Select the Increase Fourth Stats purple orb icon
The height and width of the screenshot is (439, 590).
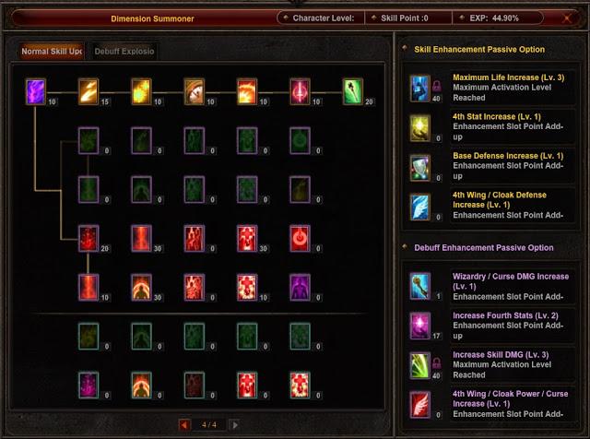pos(420,326)
